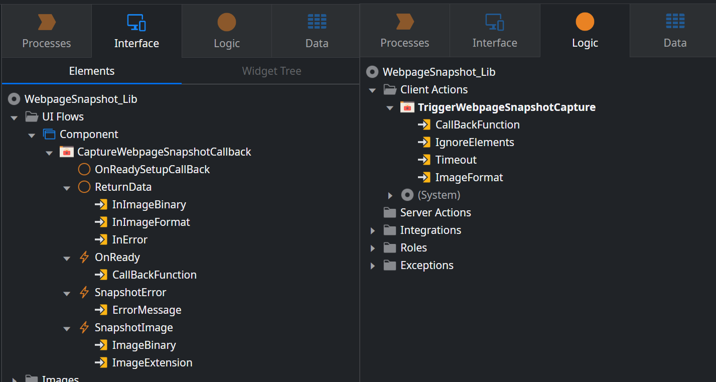Open the Processes tab in left panel
Viewport: 716px width, 382px height.
tap(47, 31)
